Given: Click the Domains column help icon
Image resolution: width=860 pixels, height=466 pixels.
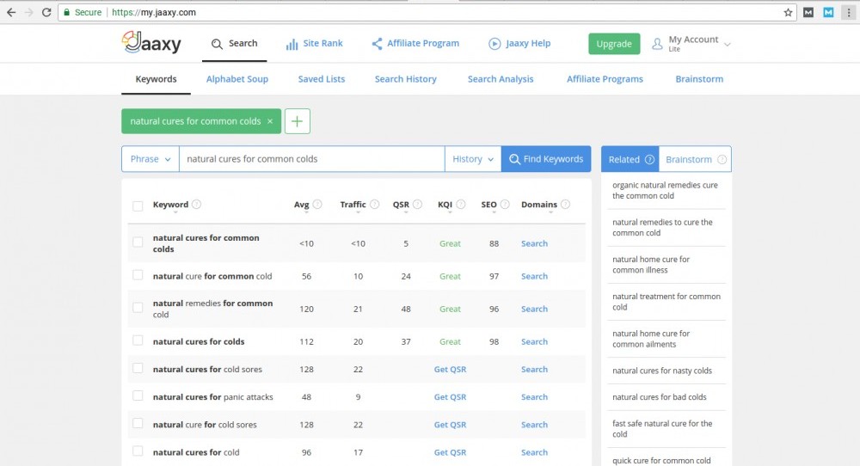Looking at the screenshot, I should click(x=566, y=204).
